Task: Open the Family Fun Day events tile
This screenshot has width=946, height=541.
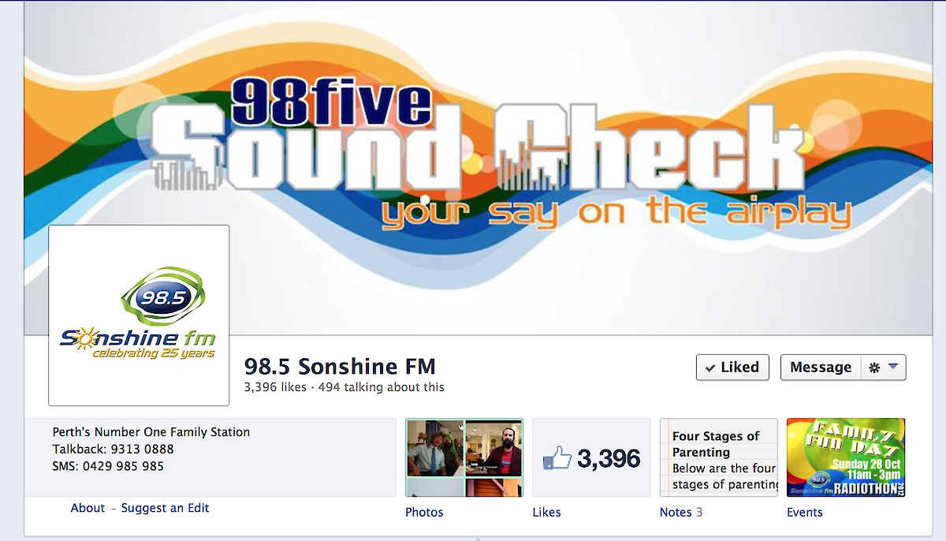Action: click(x=846, y=457)
